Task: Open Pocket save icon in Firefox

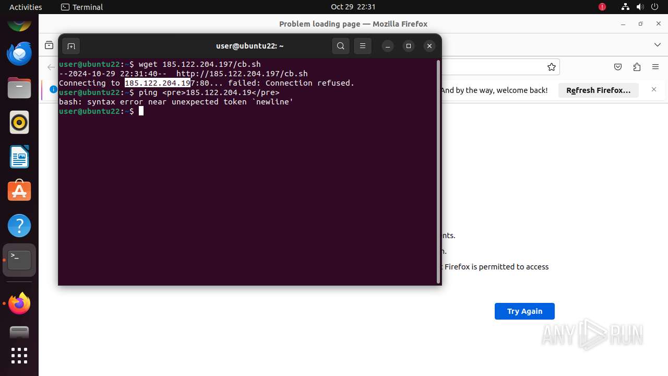Action: pos(618,67)
